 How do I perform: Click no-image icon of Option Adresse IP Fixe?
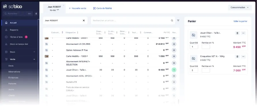[x=46, y=50]
